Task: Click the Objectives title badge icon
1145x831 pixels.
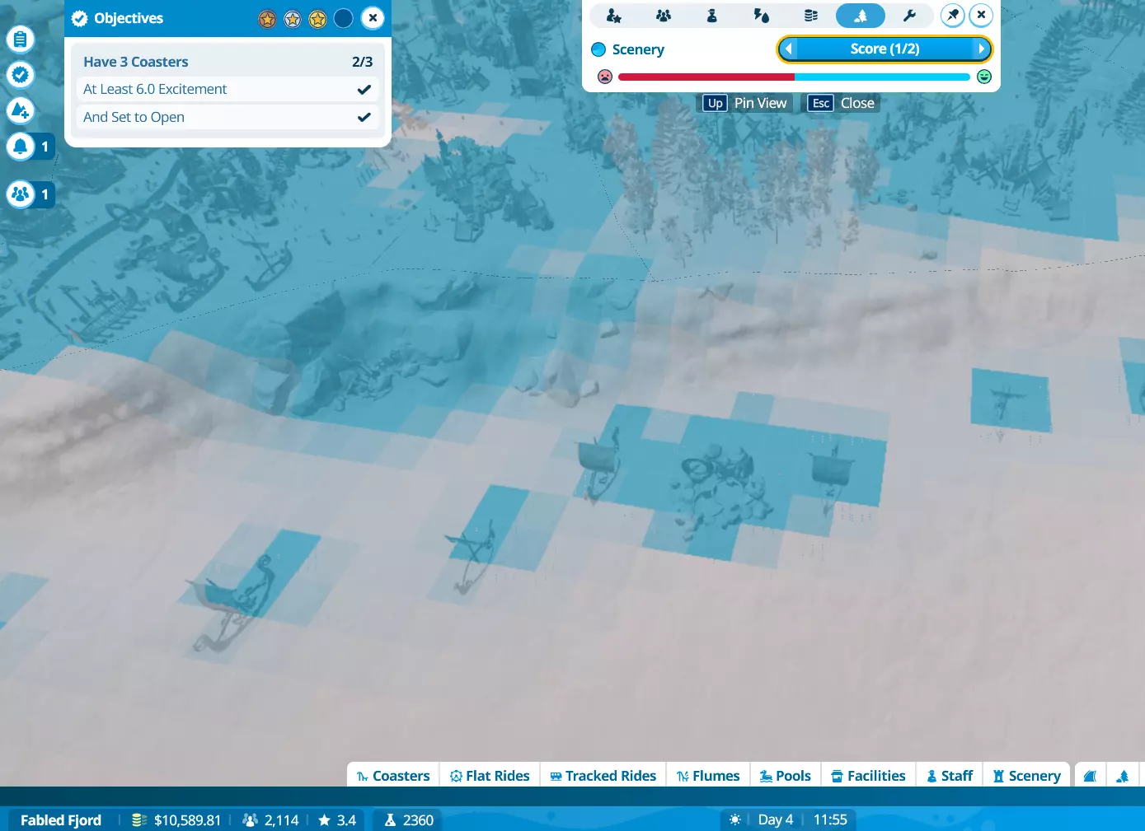Action: (x=79, y=18)
